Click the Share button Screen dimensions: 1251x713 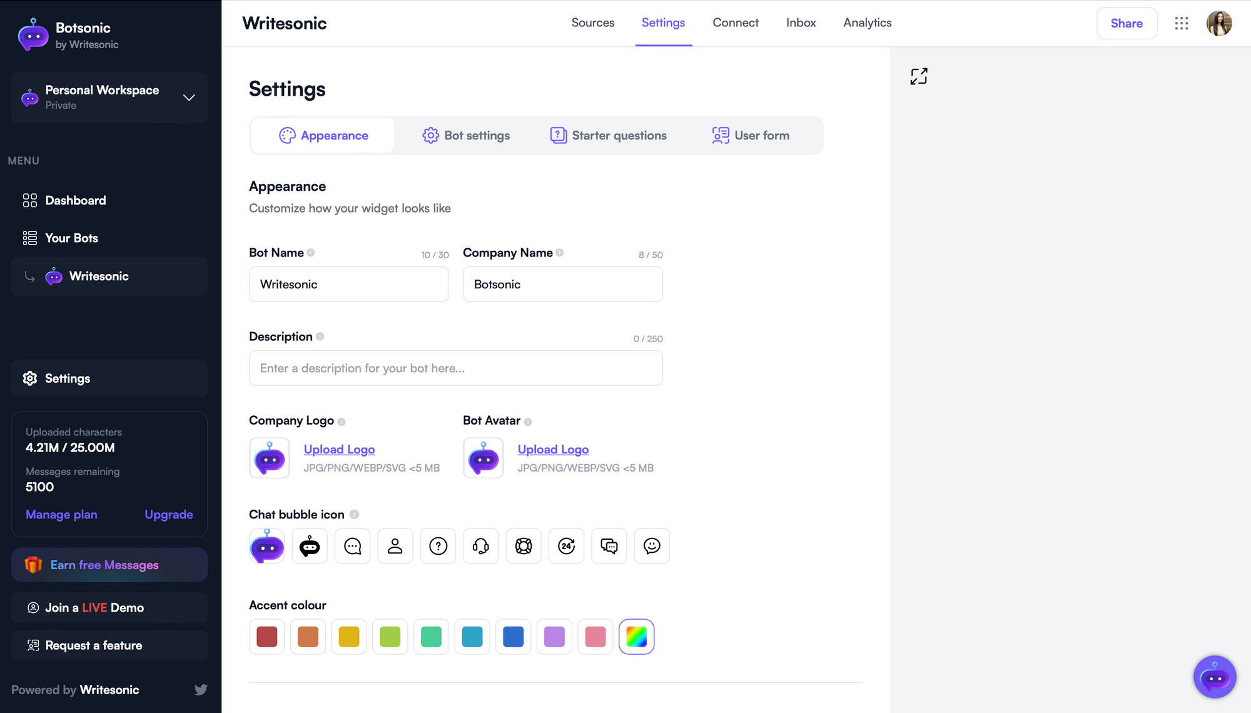point(1127,23)
